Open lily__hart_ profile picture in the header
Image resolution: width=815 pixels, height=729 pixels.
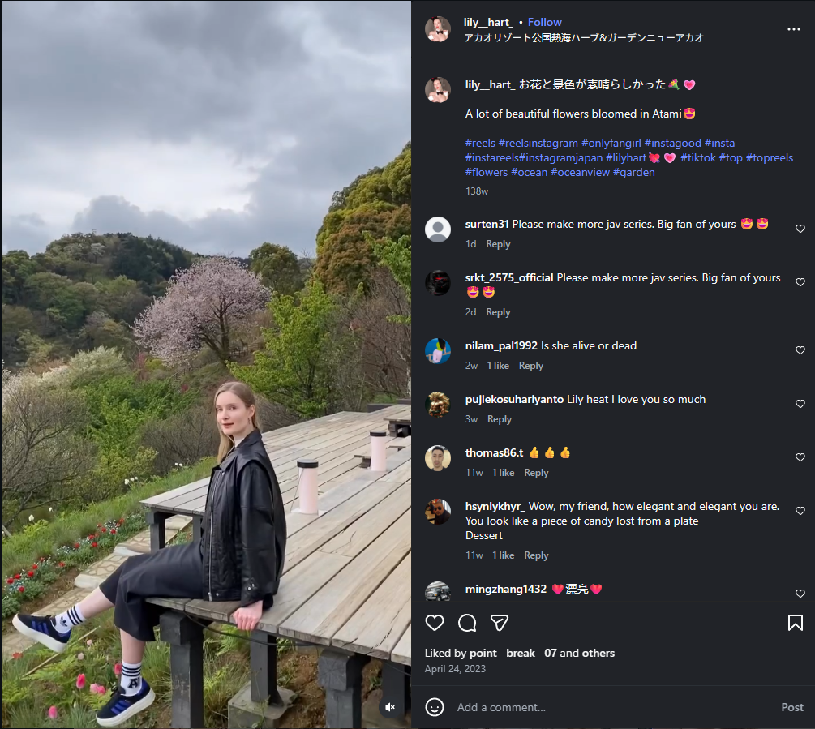(x=438, y=29)
